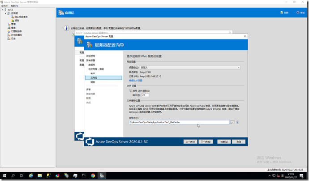
Task: Launch Internet Explorer from taskbar
Action: click(31, 176)
